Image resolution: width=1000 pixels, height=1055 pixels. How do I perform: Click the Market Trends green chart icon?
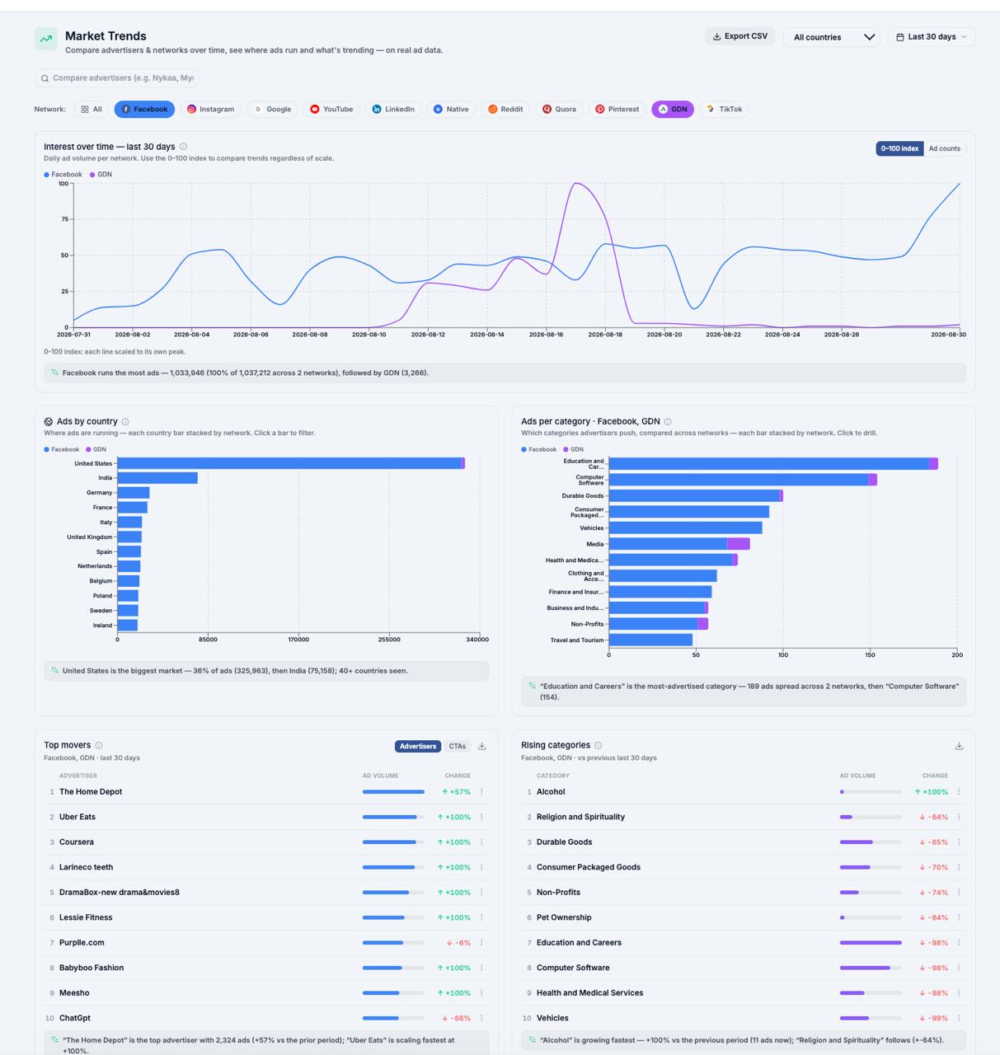click(x=46, y=38)
